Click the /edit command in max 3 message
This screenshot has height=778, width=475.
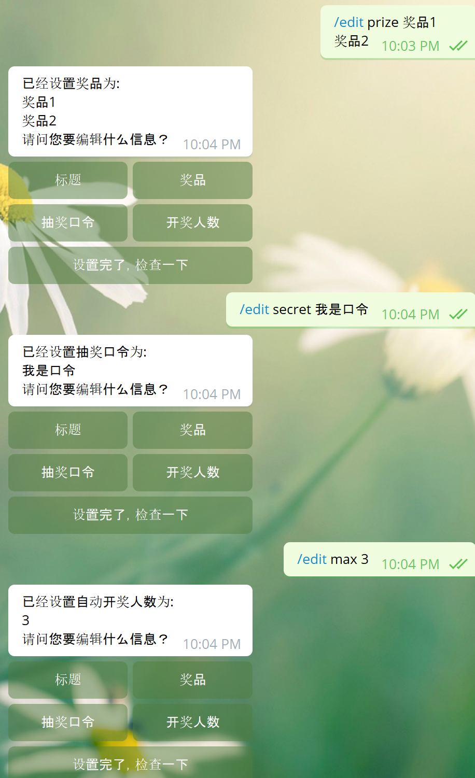click(312, 559)
